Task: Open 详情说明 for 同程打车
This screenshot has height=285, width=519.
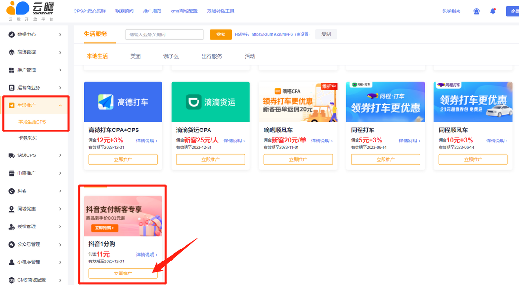Action: [409, 141]
